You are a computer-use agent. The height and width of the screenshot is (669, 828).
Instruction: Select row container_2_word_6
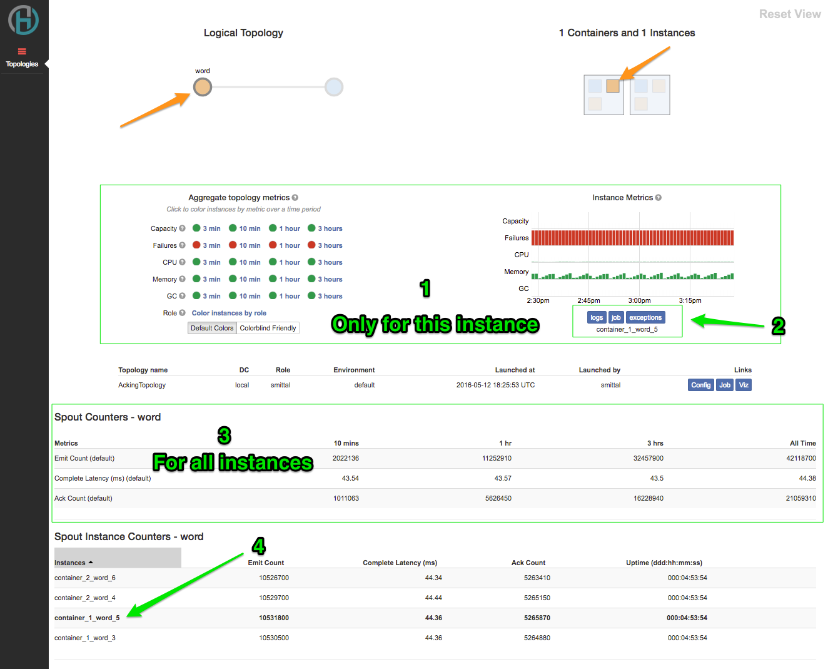point(435,578)
